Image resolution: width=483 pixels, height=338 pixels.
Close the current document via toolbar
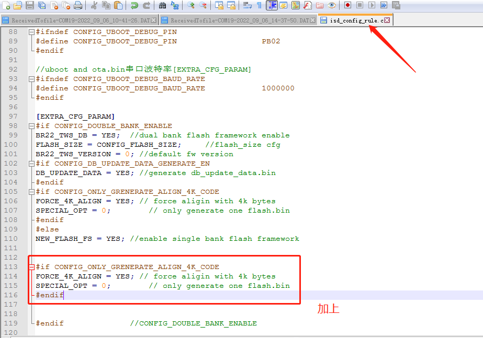coord(54,5)
